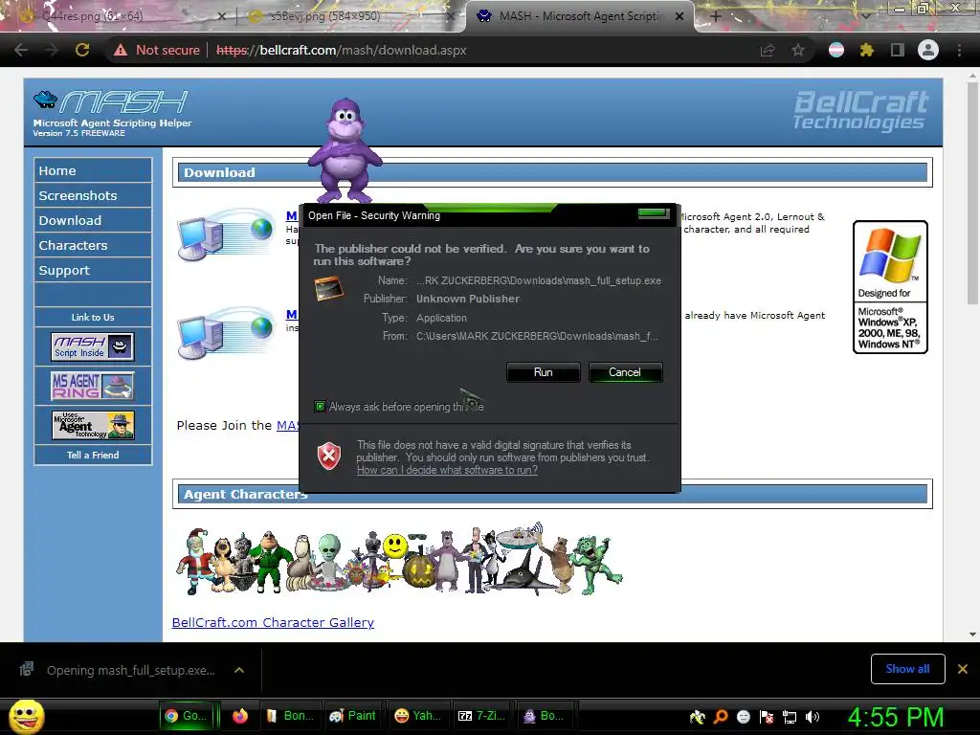Open the Support navigation item

click(93, 271)
